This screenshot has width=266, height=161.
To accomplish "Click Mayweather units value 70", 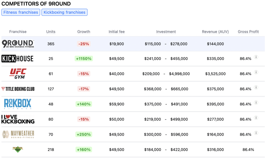I will tap(51, 134).
